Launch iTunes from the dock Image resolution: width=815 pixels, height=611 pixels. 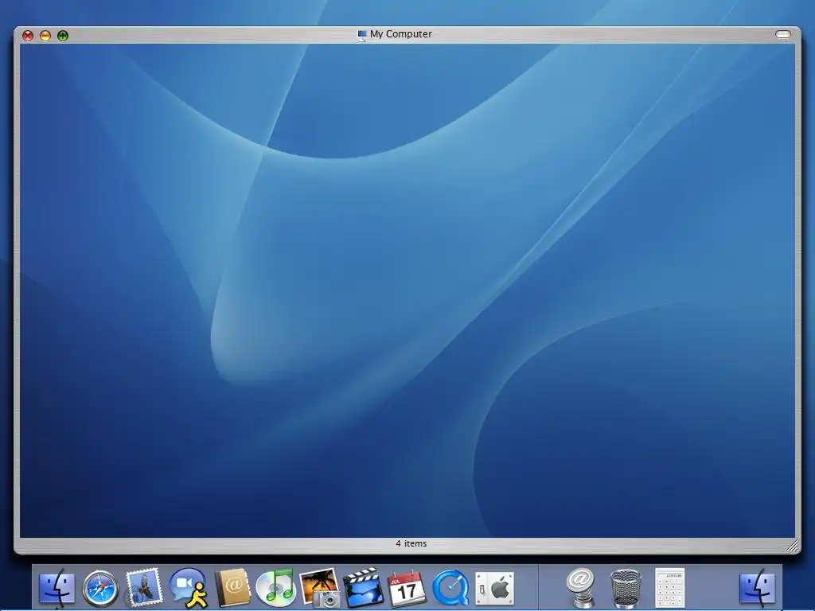[x=275, y=588]
